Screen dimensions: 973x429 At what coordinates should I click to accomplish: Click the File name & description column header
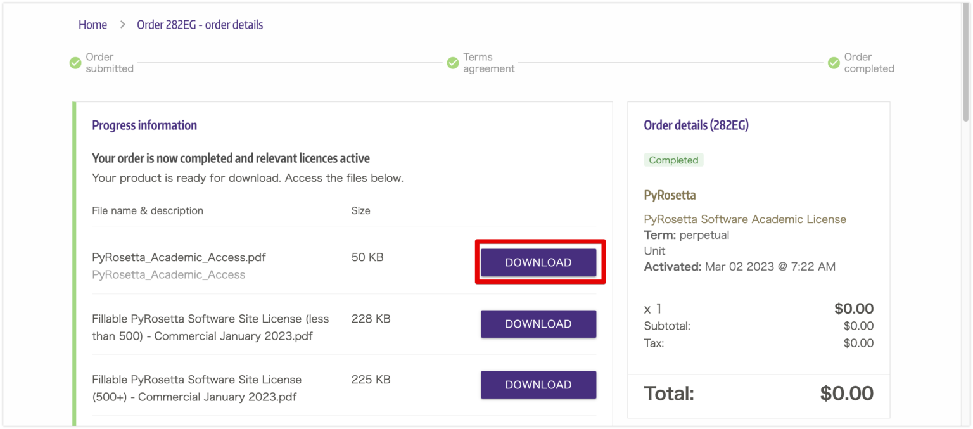coord(148,210)
